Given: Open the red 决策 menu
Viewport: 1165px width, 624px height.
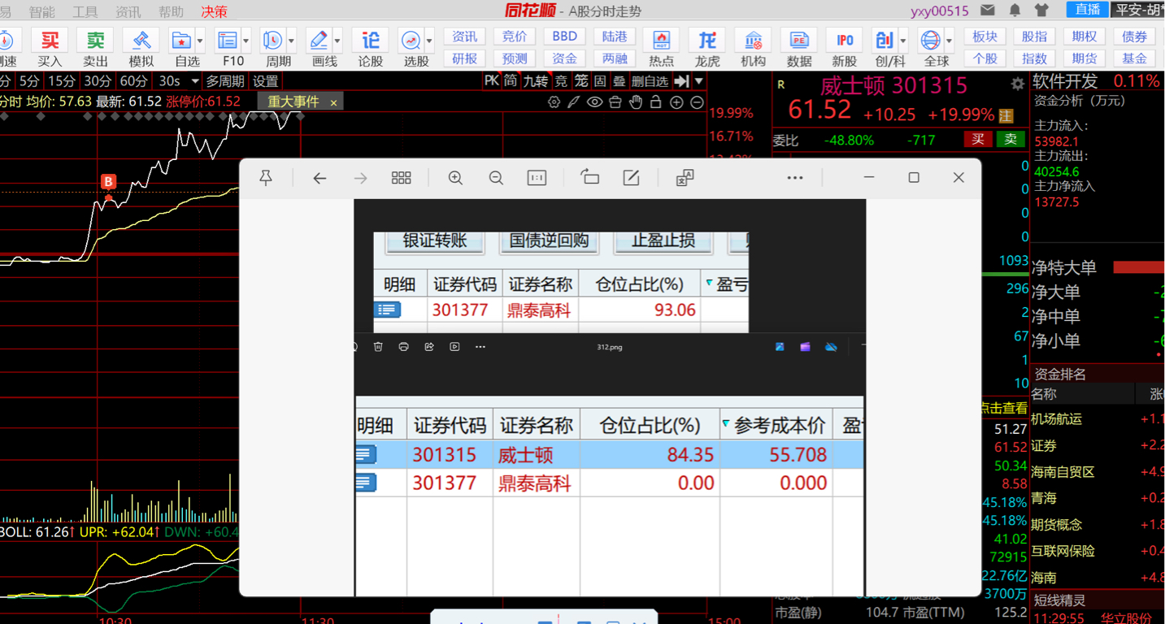Looking at the screenshot, I should [215, 11].
